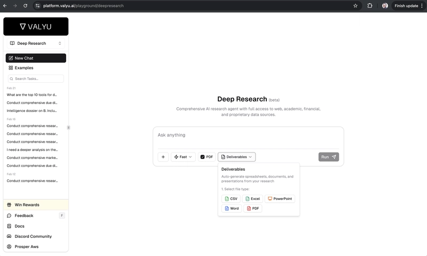Select CSV file type

pyautogui.click(x=231, y=199)
